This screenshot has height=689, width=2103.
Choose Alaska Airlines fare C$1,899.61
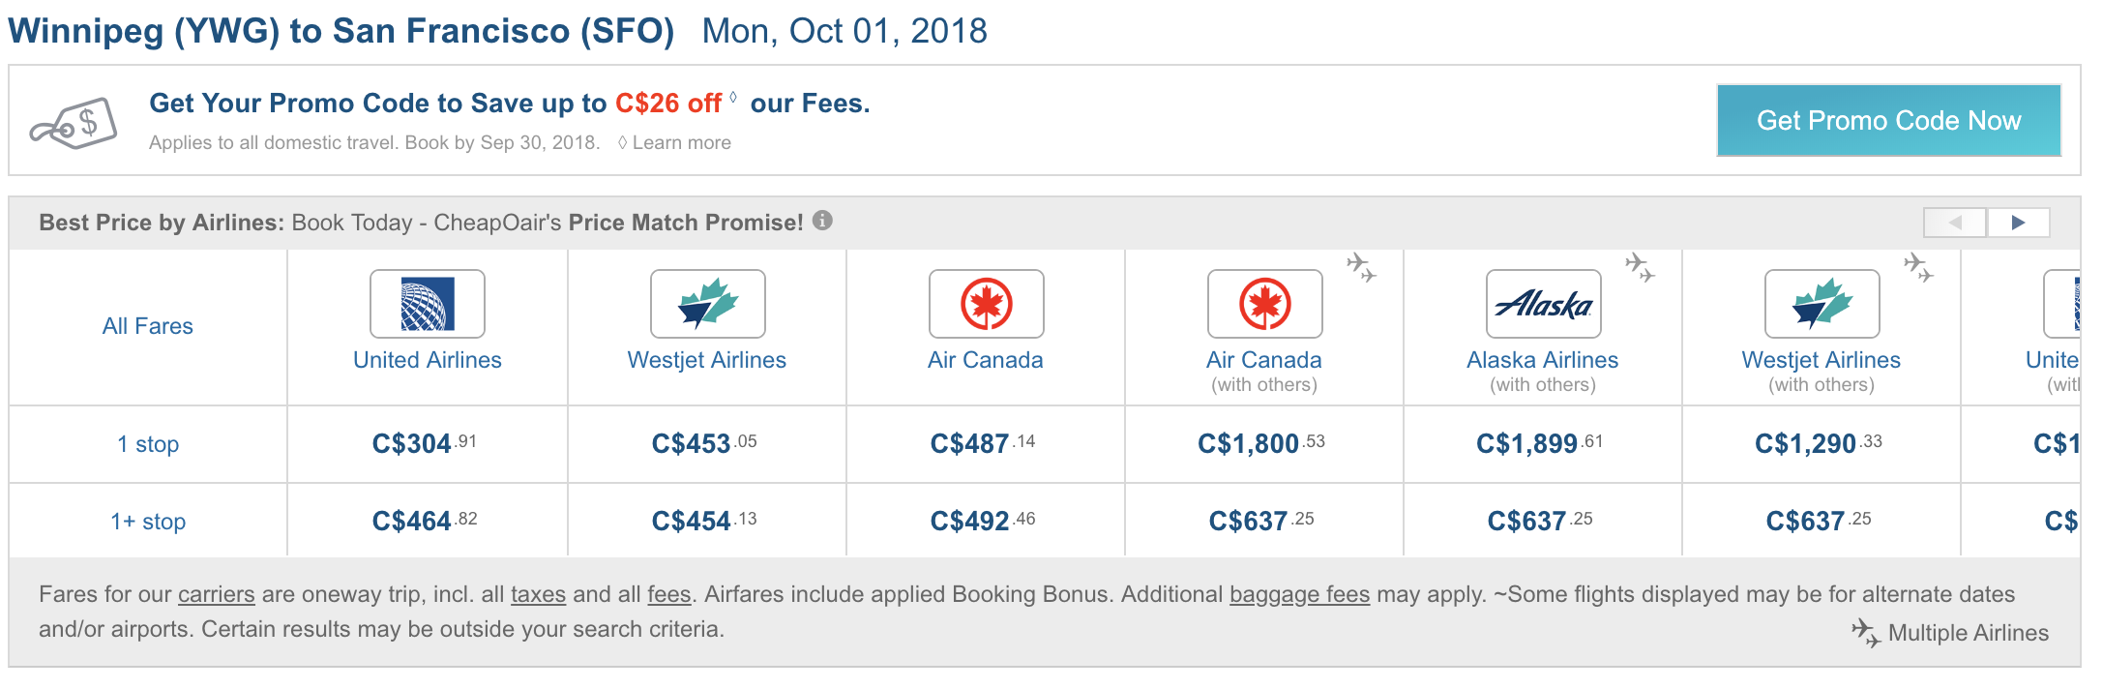pyautogui.click(x=1540, y=444)
